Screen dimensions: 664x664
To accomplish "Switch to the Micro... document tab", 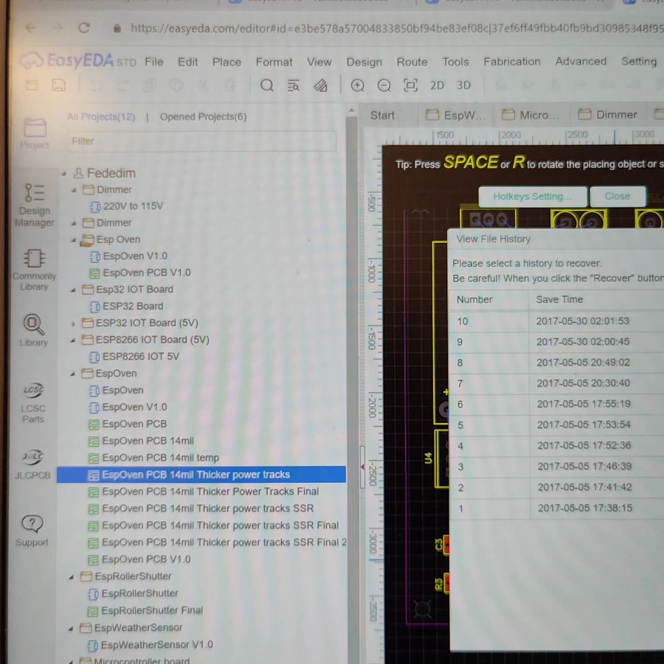I will tap(531, 115).
